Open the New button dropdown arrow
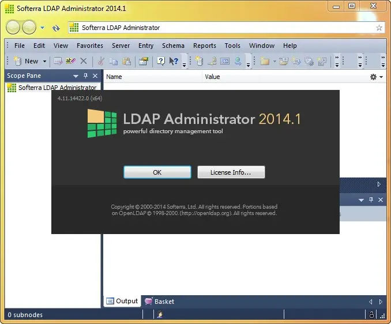This screenshot has width=391, height=324. point(44,61)
